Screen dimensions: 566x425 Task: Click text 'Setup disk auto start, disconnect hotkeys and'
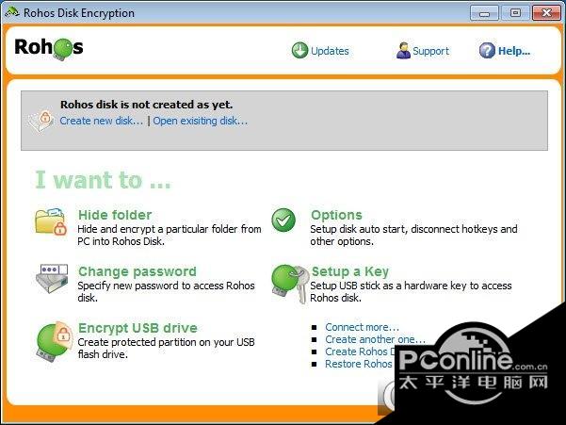[x=413, y=229]
